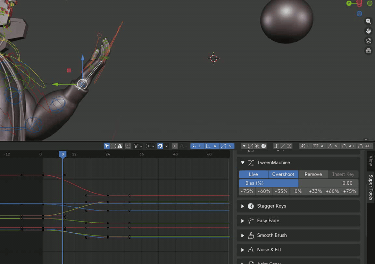Open proportional falloff curve dropdown
Screen dimensions: 375x264
coord(183,146)
